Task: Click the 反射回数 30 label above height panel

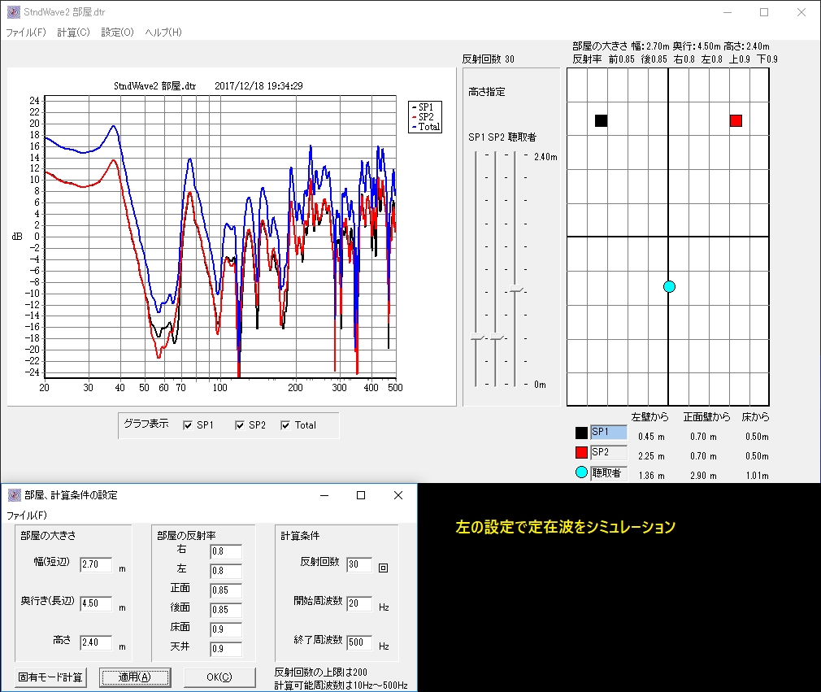Action: click(488, 59)
